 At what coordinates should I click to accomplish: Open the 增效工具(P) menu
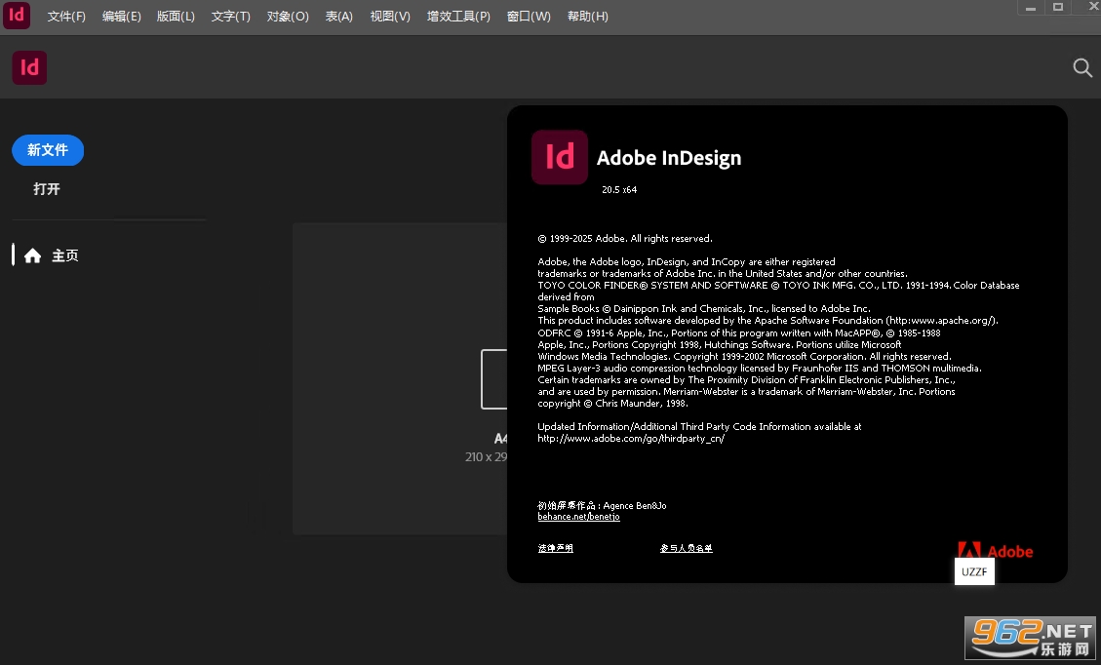(458, 17)
